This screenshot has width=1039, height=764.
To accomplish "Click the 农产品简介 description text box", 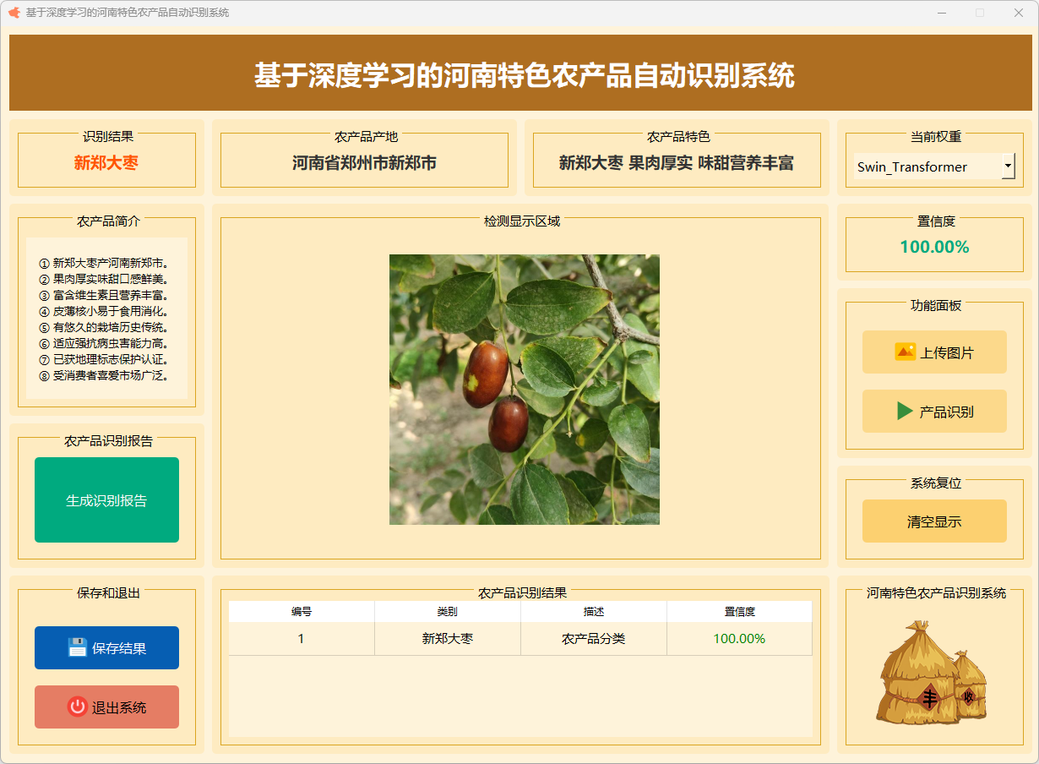I will click(106, 319).
